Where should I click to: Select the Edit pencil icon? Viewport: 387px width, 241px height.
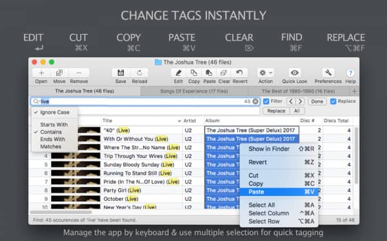click(x=178, y=73)
